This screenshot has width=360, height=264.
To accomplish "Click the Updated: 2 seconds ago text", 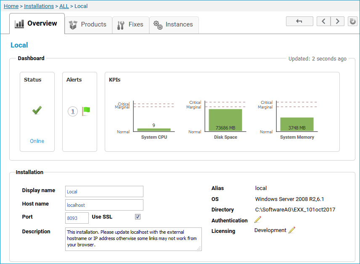I will 317,59.
